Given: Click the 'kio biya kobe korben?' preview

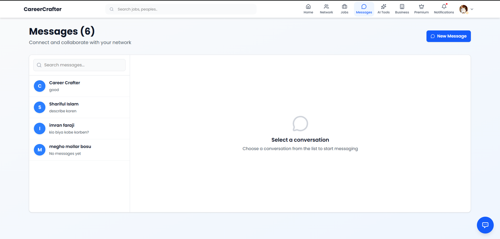Looking at the screenshot, I should [69, 132].
